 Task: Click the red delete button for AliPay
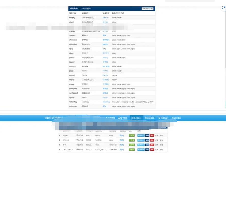click(152, 136)
